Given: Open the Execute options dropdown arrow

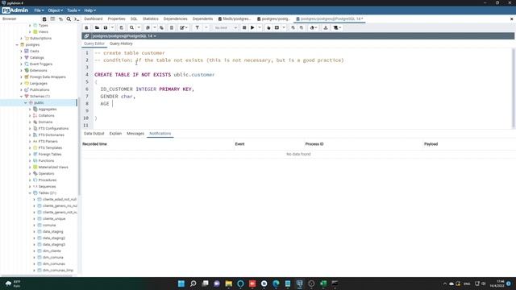Looking at the screenshot, I should point(260,28).
